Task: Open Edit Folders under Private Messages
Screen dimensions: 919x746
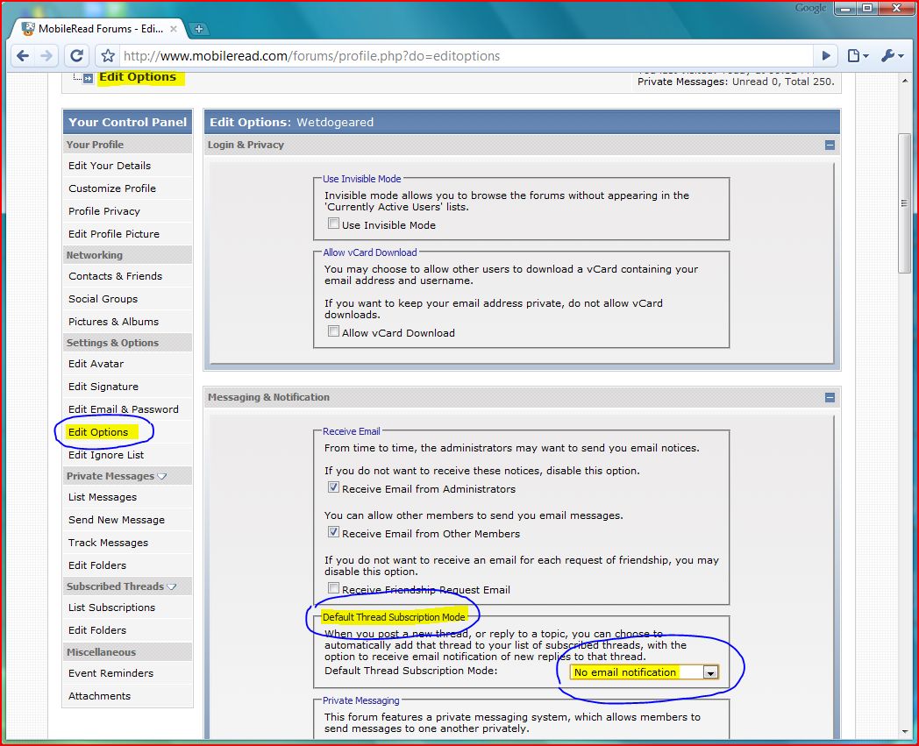Action: pos(97,565)
